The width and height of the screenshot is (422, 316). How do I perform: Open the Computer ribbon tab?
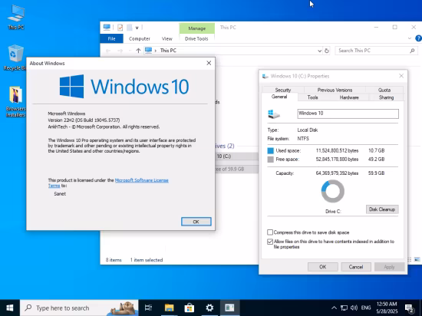[140, 38]
